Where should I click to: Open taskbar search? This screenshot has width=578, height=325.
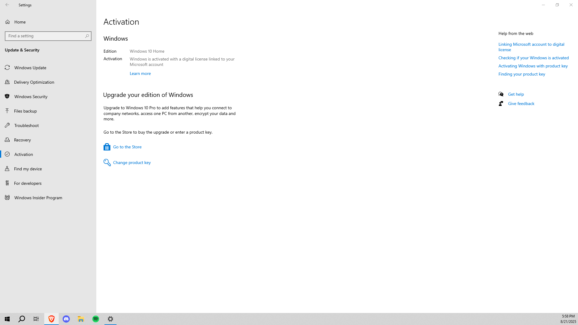pos(22,319)
